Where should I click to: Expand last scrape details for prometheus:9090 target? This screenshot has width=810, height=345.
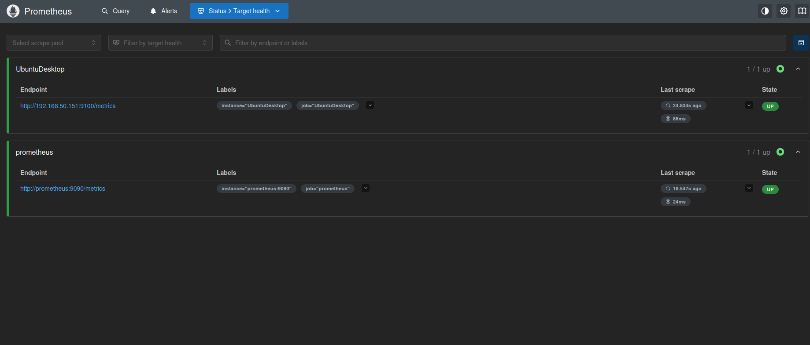[x=749, y=188]
